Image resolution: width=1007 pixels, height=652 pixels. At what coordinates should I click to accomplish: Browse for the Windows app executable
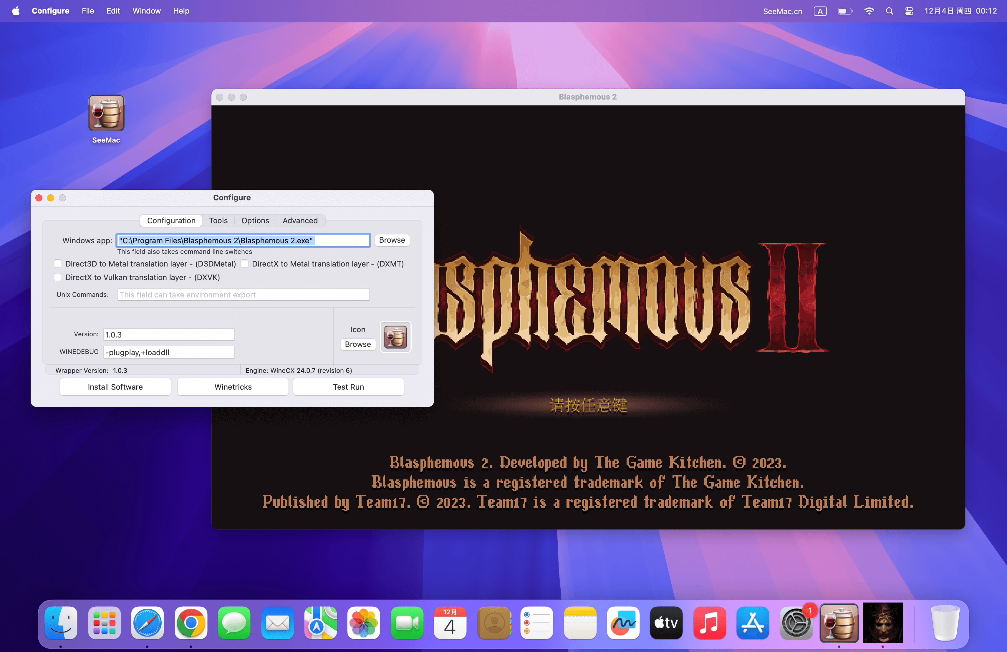pos(392,240)
